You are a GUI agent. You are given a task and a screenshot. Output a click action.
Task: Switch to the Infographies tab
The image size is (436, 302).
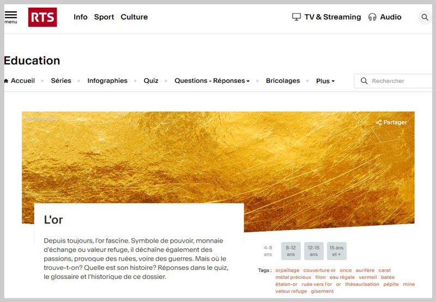(107, 81)
